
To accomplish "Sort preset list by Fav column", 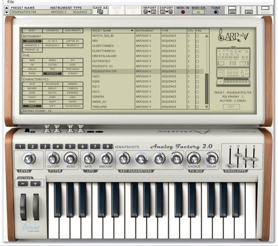I will [202, 31].
